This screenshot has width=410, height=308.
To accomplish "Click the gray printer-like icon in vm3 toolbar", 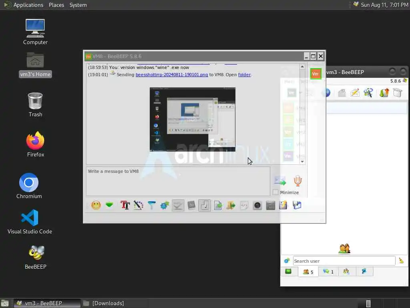I will [x=342, y=93].
